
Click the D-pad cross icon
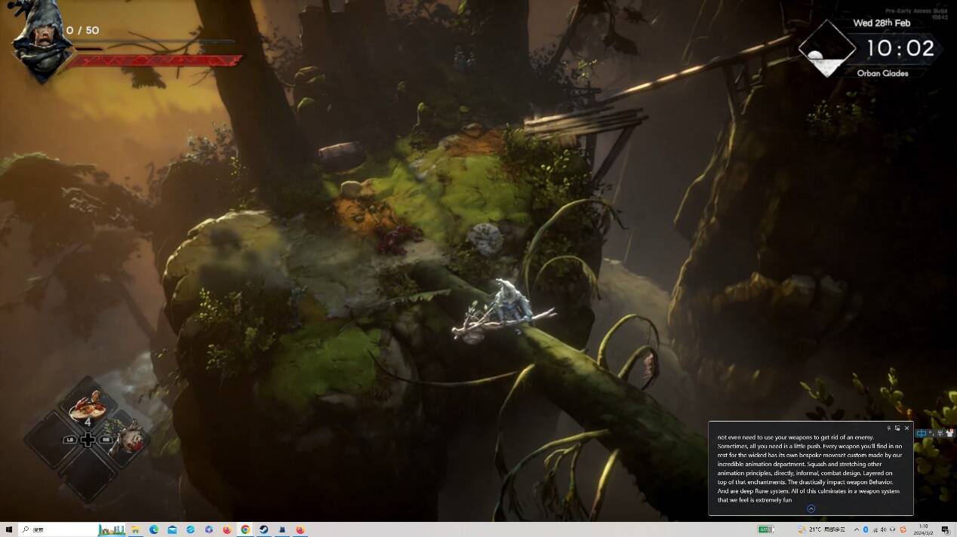tap(88, 440)
